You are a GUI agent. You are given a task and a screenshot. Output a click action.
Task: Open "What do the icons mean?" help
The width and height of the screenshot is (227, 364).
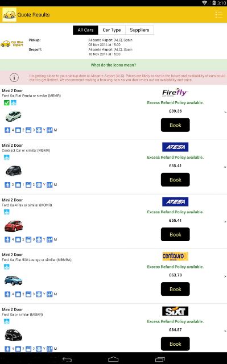coord(114,65)
